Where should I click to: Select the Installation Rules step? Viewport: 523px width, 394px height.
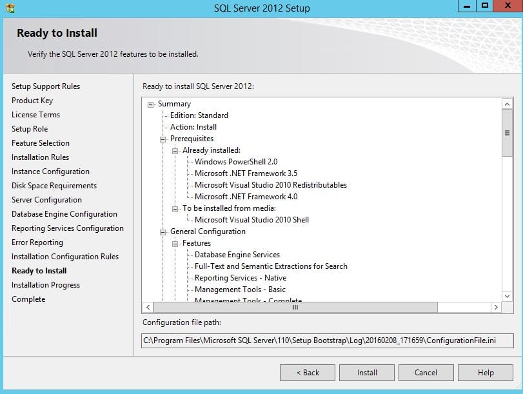point(40,157)
